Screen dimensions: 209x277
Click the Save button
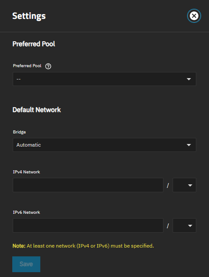[26, 264]
